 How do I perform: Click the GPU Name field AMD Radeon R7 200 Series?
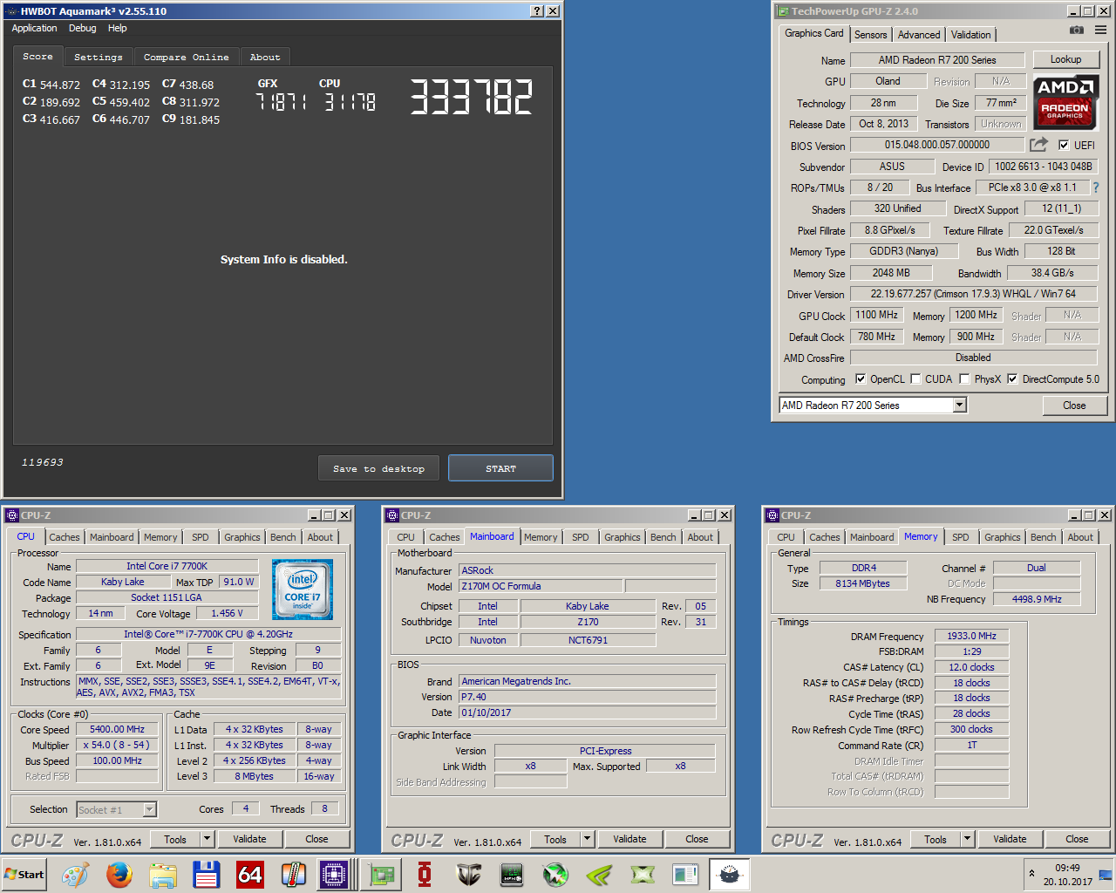pyautogui.click(x=937, y=59)
